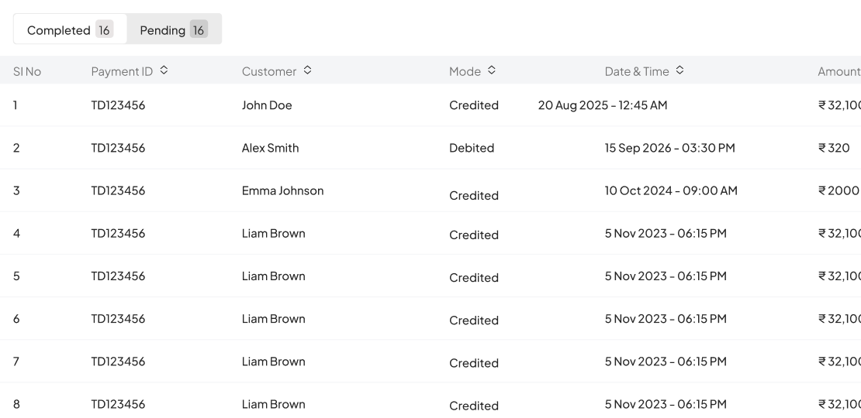Viewport: 861px width, 418px height.
Task: Select the 20 Aug 2025 date cell
Action: [602, 105]
